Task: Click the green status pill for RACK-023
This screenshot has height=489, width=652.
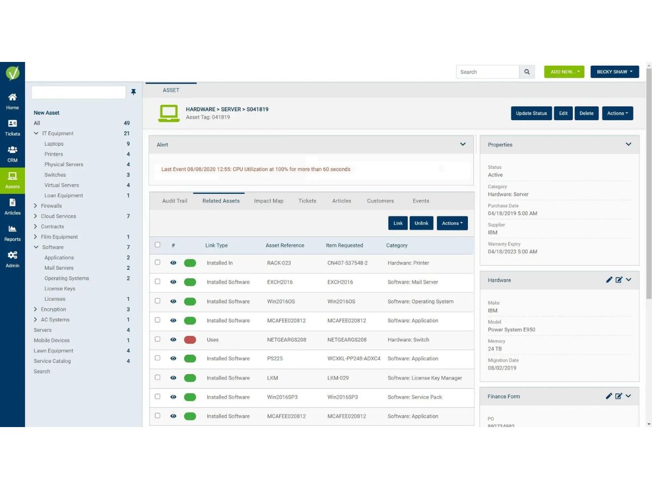Action: pyautogui.click(x=190, y=263)
